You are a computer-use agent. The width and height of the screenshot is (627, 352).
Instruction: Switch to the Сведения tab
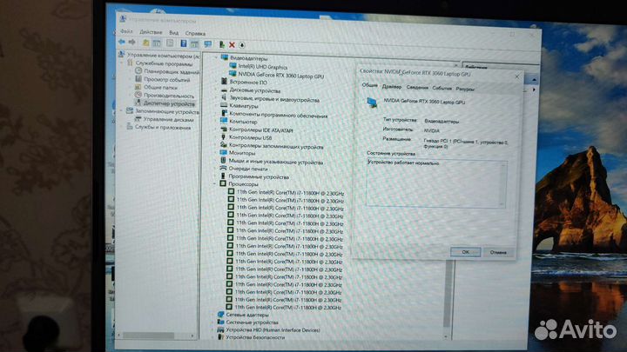pos(416,87)
